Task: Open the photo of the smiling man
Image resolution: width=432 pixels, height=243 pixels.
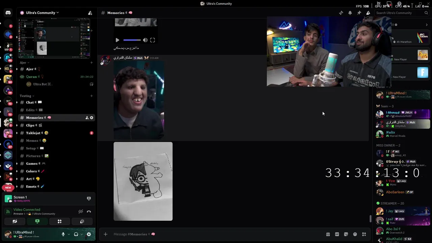Action: click(x=139, y=100)
